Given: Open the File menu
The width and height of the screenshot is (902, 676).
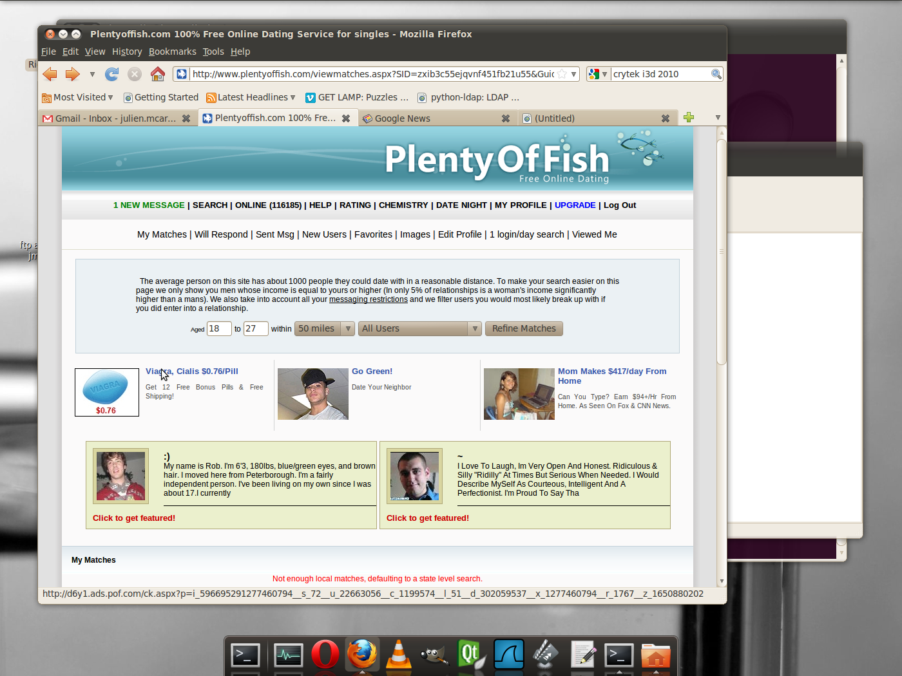Looking at the screenshot, I should [x=48, y=52].
